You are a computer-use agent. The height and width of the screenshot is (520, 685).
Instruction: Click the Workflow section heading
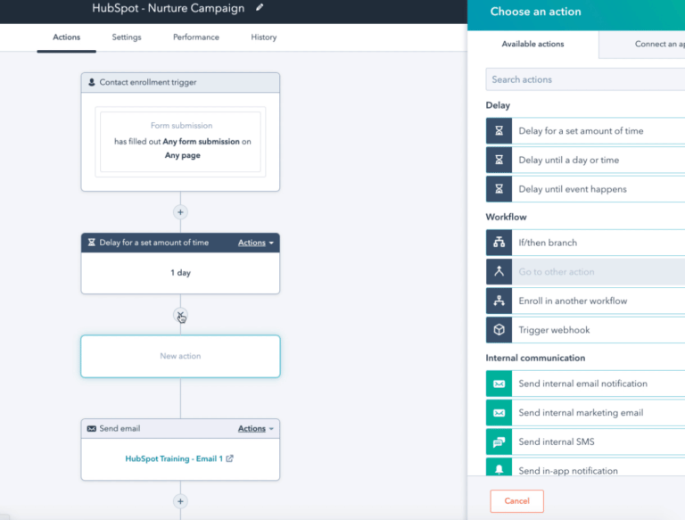click(506, 217)
